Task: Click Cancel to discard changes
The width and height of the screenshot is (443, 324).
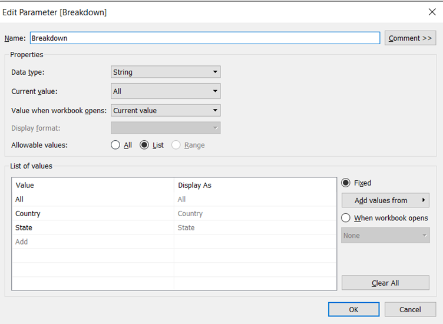Action: pyautogui.click(x=410, y=309)
